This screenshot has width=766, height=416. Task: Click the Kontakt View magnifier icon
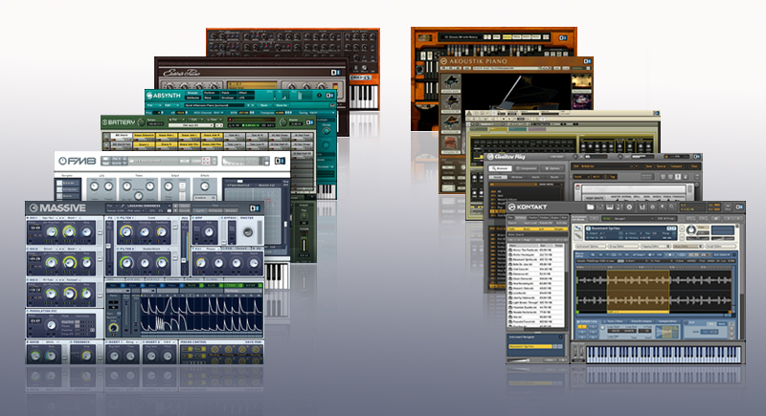coord(672,207)
